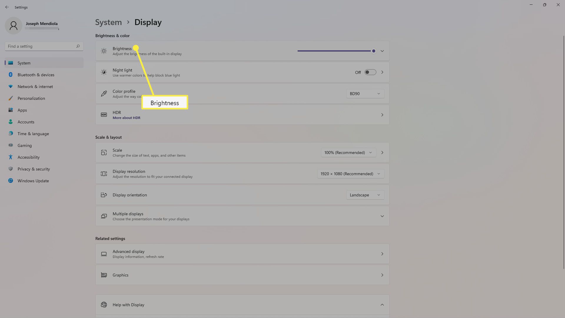565x318 pixels.
Task: Click the More about HDR link
Action: (x=127, y=118)
